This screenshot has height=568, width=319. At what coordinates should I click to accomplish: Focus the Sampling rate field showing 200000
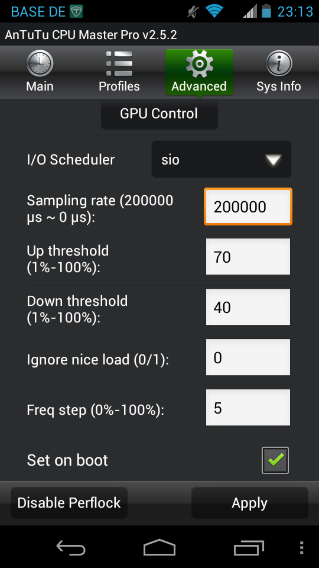point(248,206)
